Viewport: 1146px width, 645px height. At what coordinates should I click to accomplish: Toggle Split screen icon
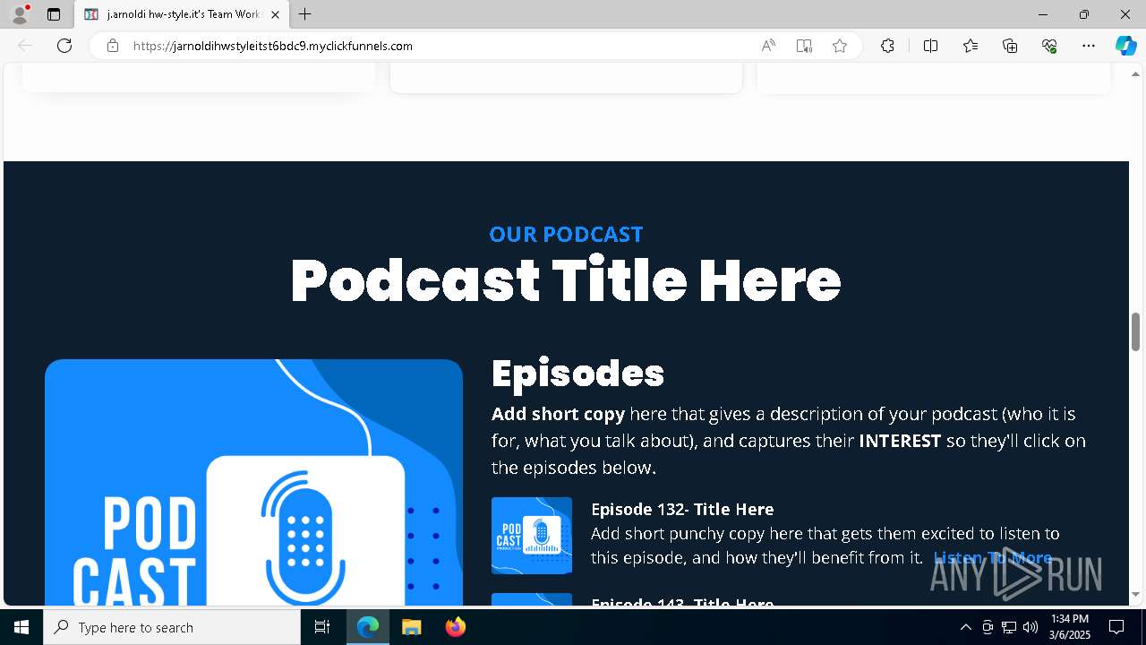pyautogui.click(x=930, y=46)
